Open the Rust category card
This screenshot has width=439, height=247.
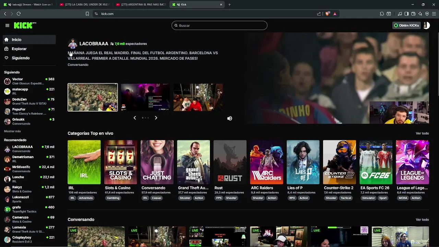click(230, 162)
